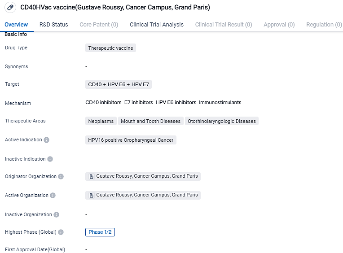This screenshot has height=253, width=343.
Task: Click info icon beside Inactive Organization
Action: point(57,215)
